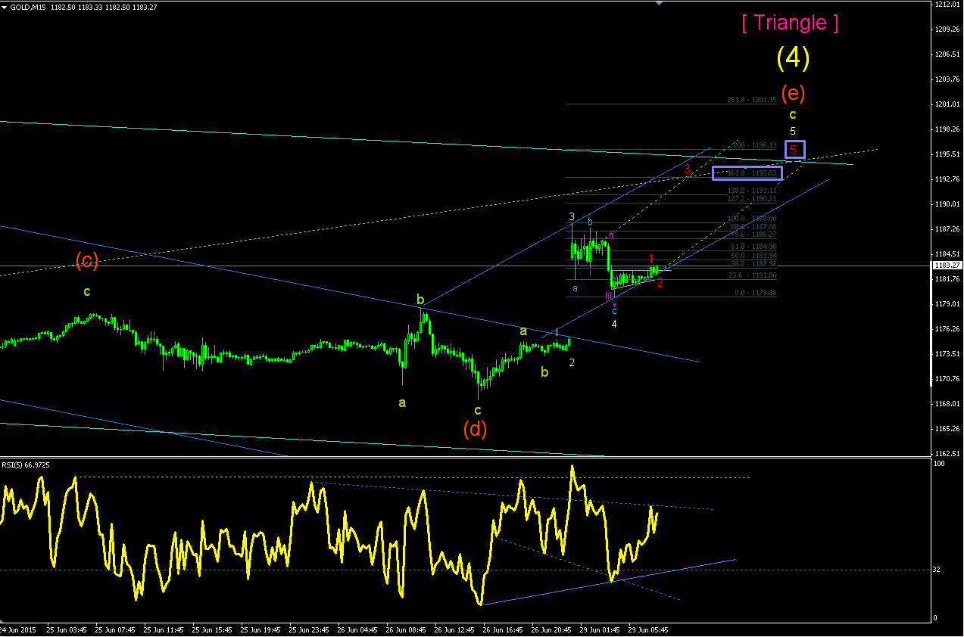The width and height of the screenshot is (964, 637).
Task: Click the "29 Jun 05:45" time axis label
Action: 650,629
